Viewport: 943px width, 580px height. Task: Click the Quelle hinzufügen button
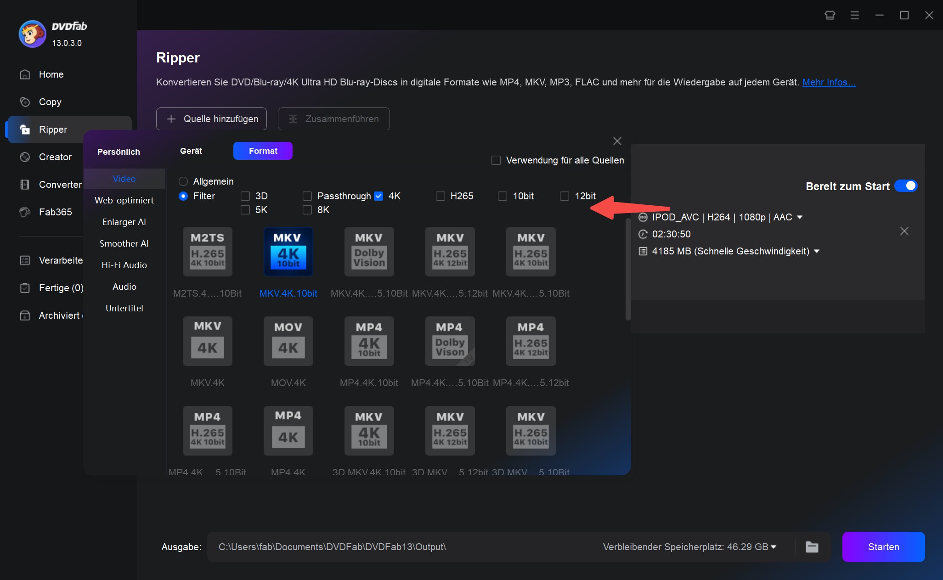tap(211, 119)
